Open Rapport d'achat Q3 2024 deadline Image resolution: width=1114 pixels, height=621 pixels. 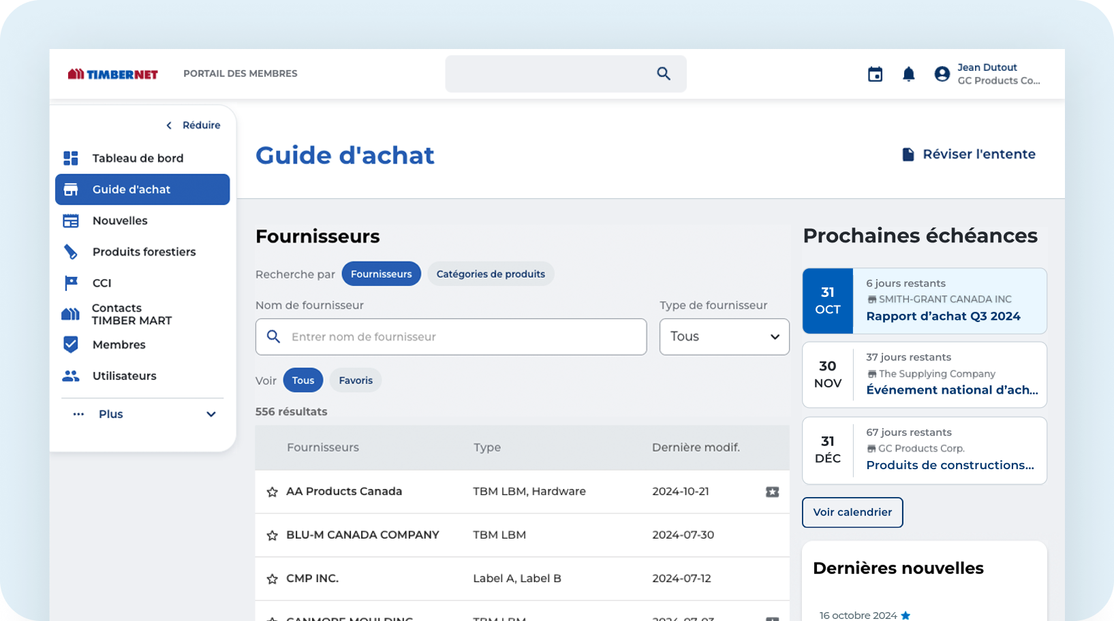coord(943,316)
